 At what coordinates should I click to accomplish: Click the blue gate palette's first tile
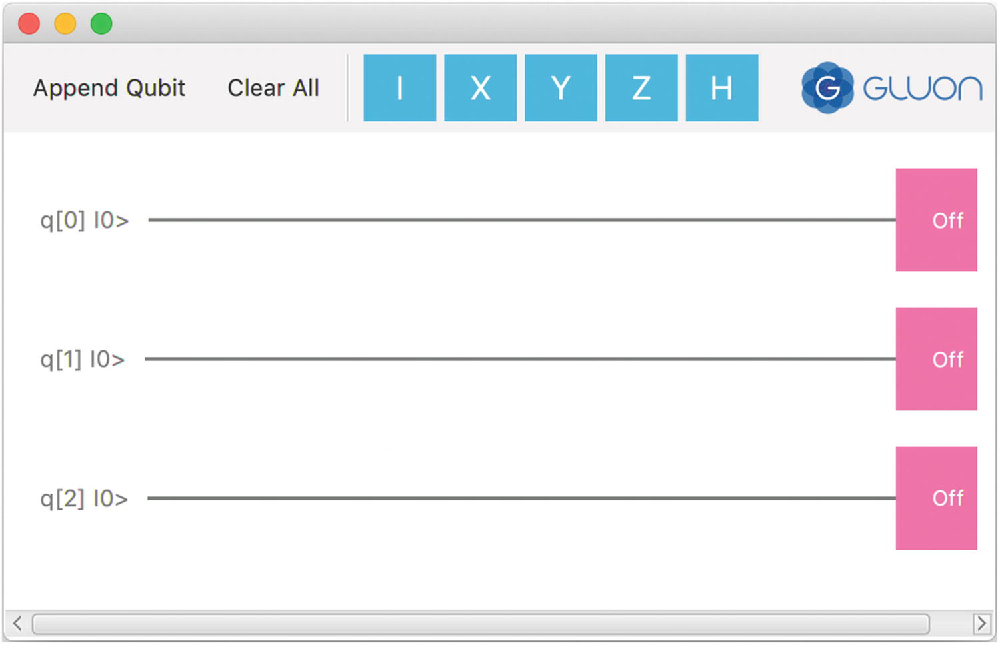pyautogui.click(x=399, y=87)
